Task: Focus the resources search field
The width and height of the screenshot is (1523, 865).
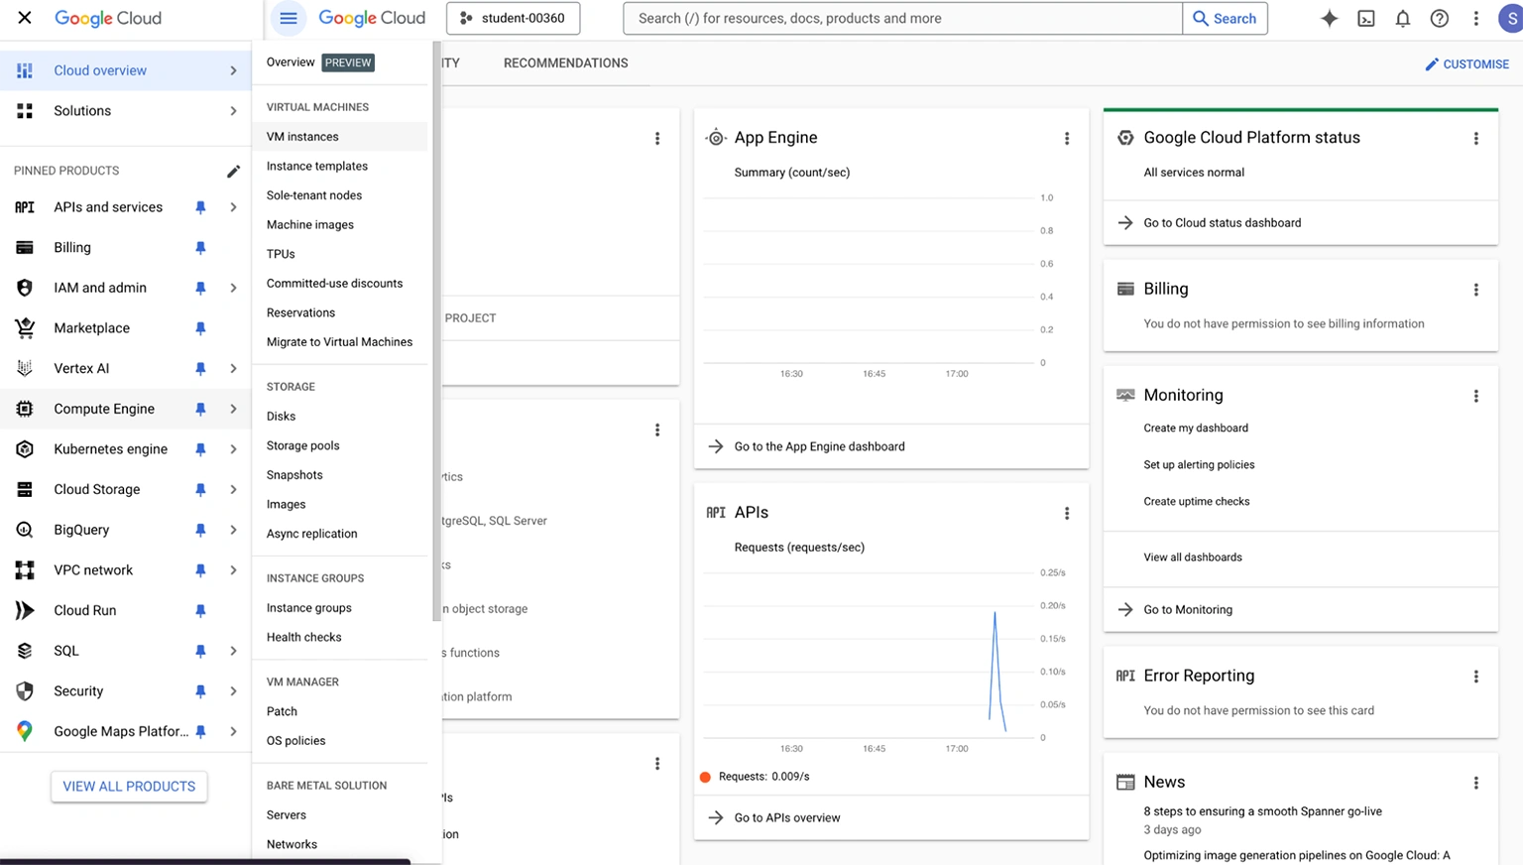Action: [x=902, y=18]
